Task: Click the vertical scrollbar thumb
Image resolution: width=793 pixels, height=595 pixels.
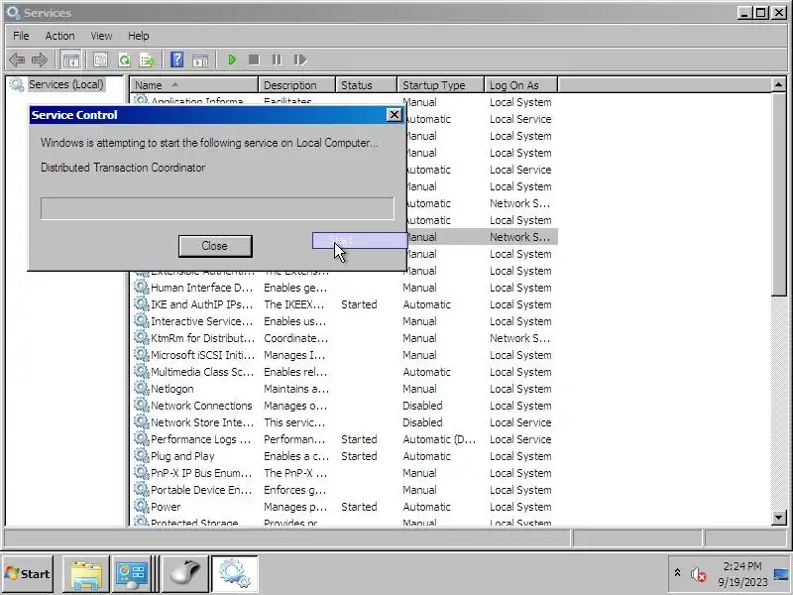Action: [x=779, y=194]
